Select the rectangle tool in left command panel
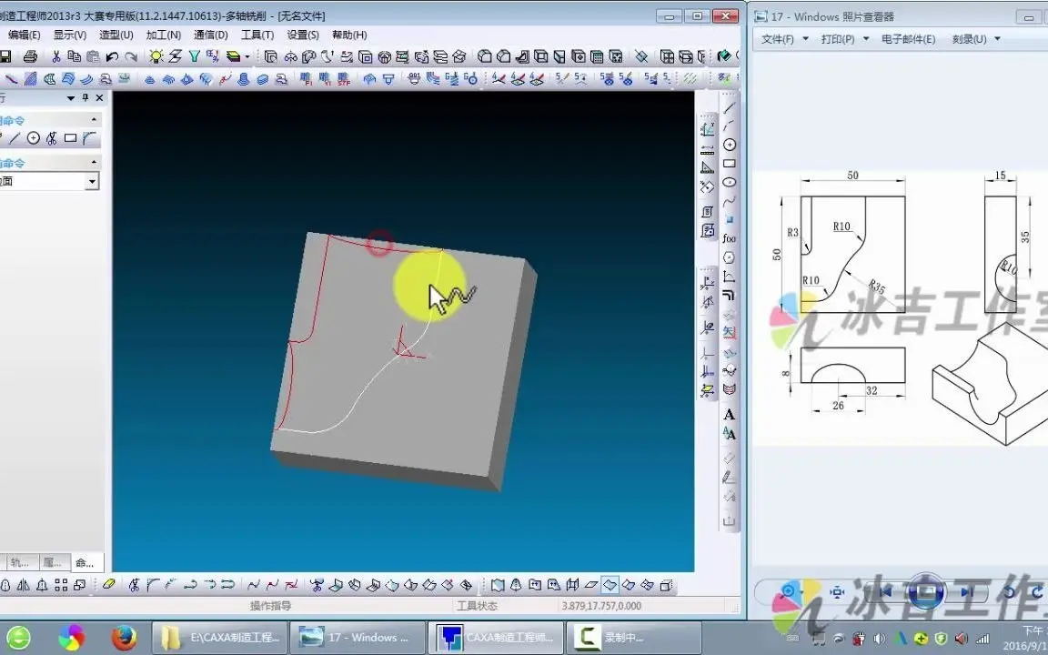Image resolution: width=1048 pixels, height=655 pixels. coord(70,138)
